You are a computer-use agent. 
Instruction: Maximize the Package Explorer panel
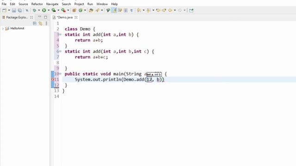45,17
